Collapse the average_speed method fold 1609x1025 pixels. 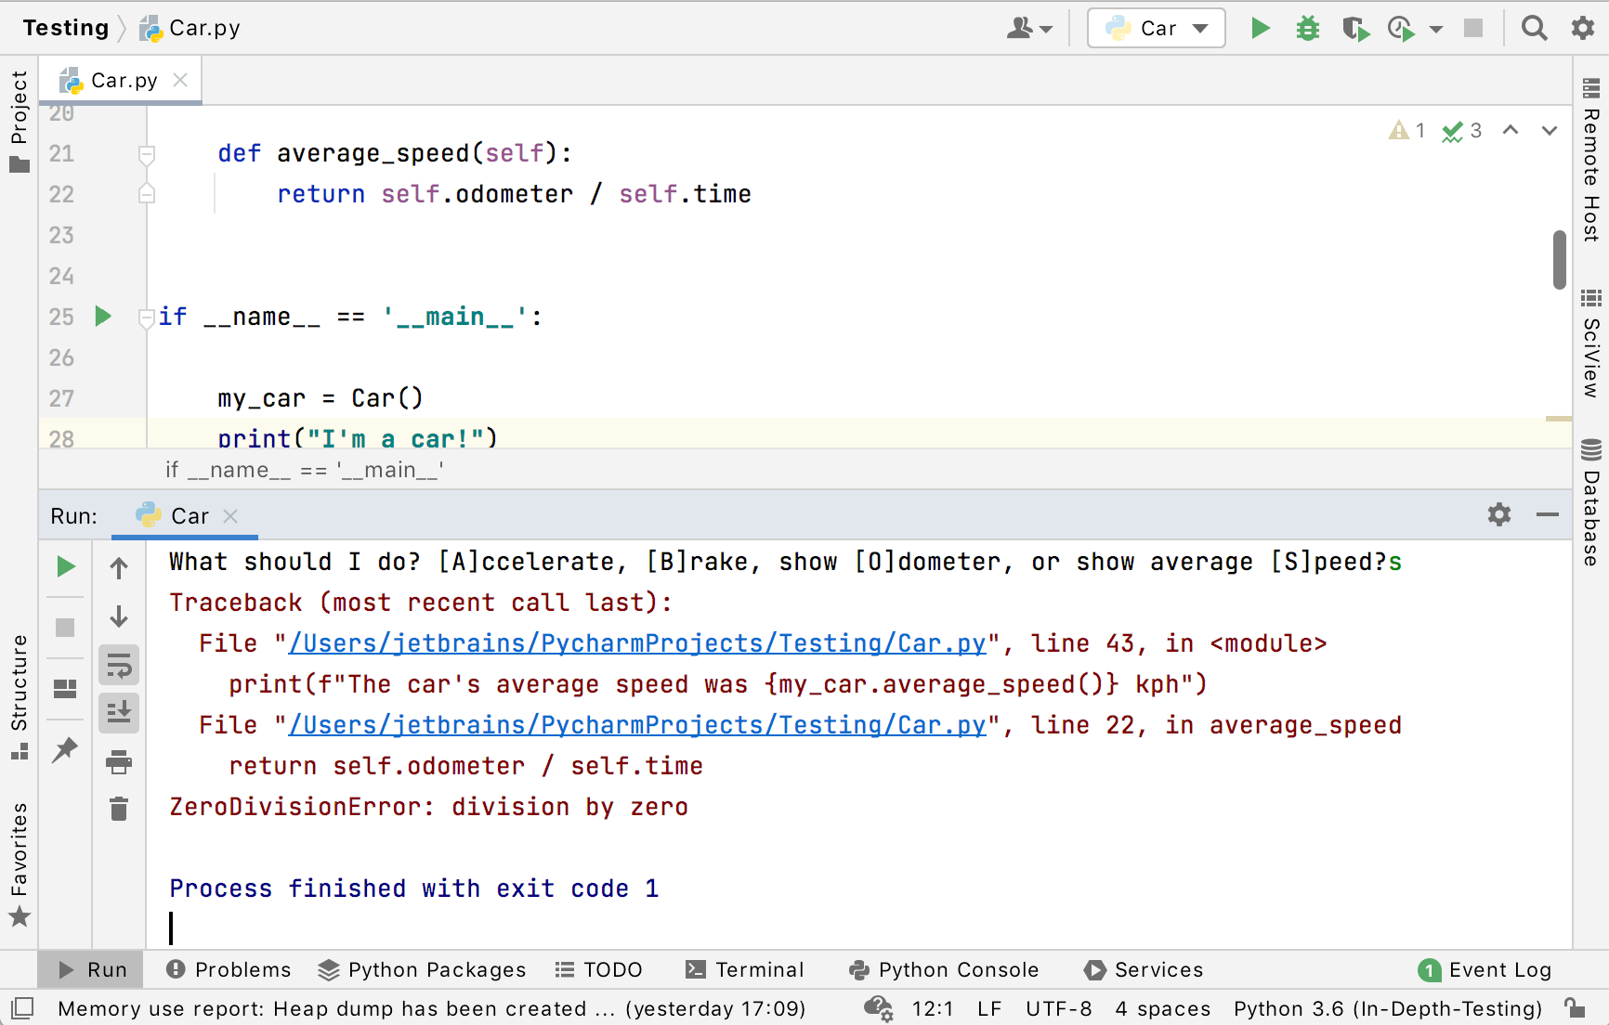coord(146,154)
